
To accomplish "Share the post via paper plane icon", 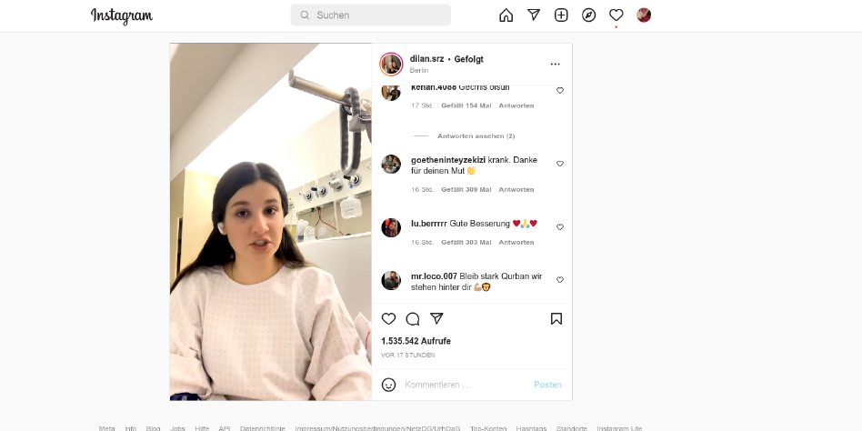I will click(436, 318).
